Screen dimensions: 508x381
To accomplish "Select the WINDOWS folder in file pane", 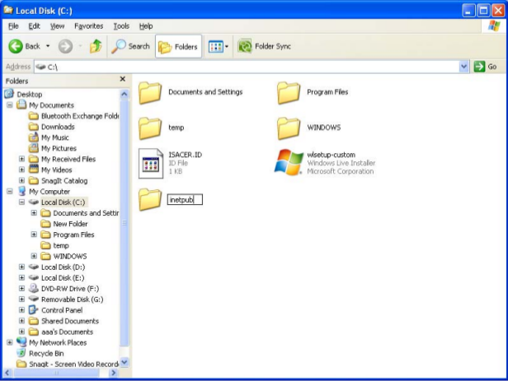I will click(289, 128).
